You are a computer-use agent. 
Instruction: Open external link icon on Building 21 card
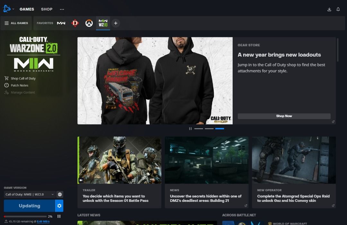246,206
